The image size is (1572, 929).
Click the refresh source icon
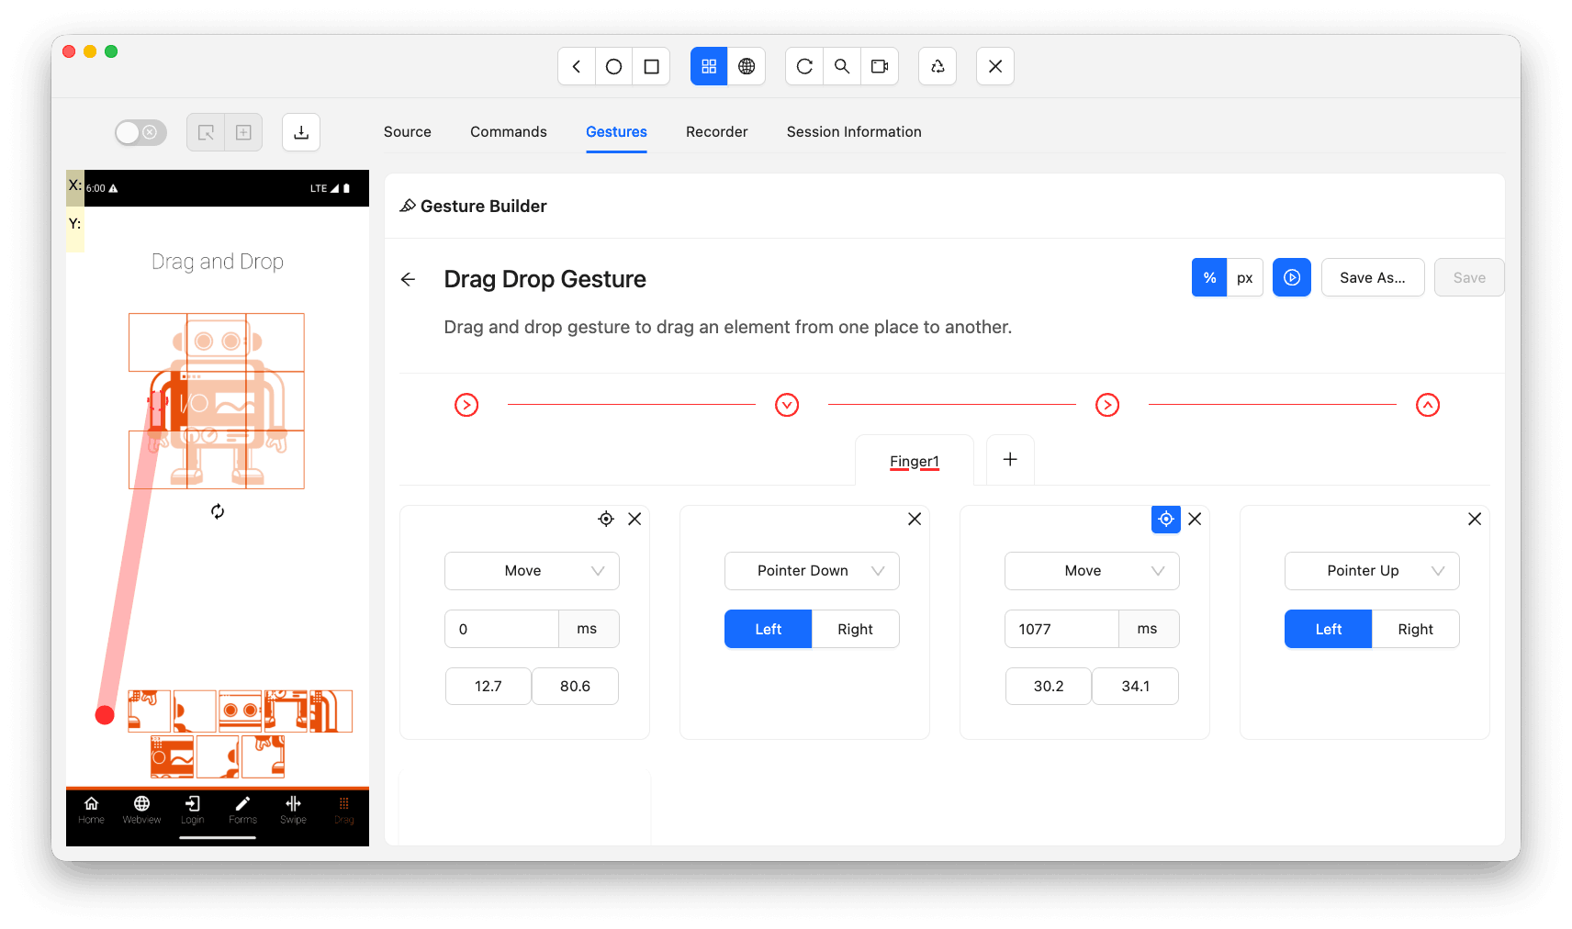click(x=804, y=66)
